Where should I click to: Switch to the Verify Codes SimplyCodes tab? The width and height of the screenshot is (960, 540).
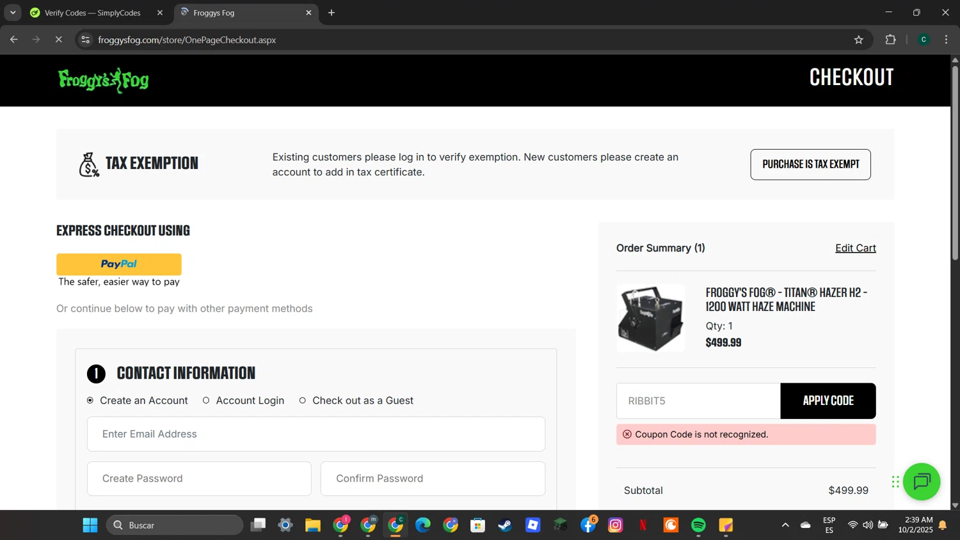click(92, 13)
